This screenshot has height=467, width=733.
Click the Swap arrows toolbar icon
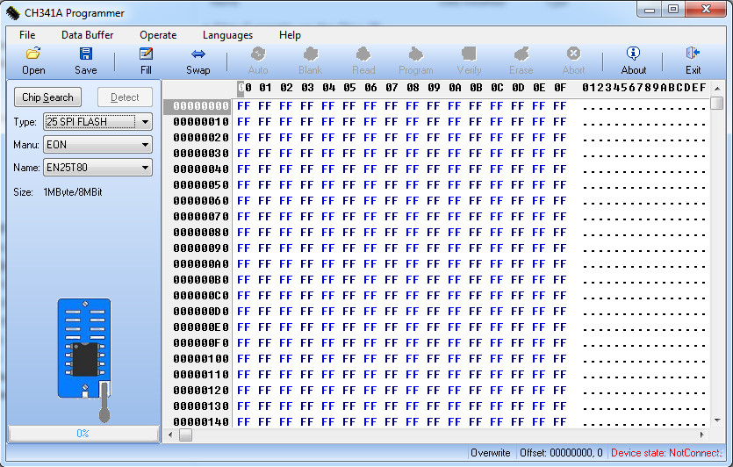[198, 54]
